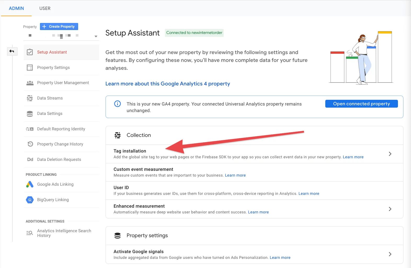Expand the Activate Google signals chevron

pyautogui.click(x=390, y=254)
